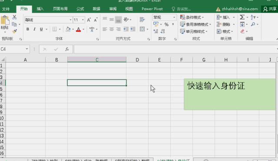Viewport: 278px width, 161px height.
Task: Click the Insert Function fx button
Action: click(x=67, y=49)
